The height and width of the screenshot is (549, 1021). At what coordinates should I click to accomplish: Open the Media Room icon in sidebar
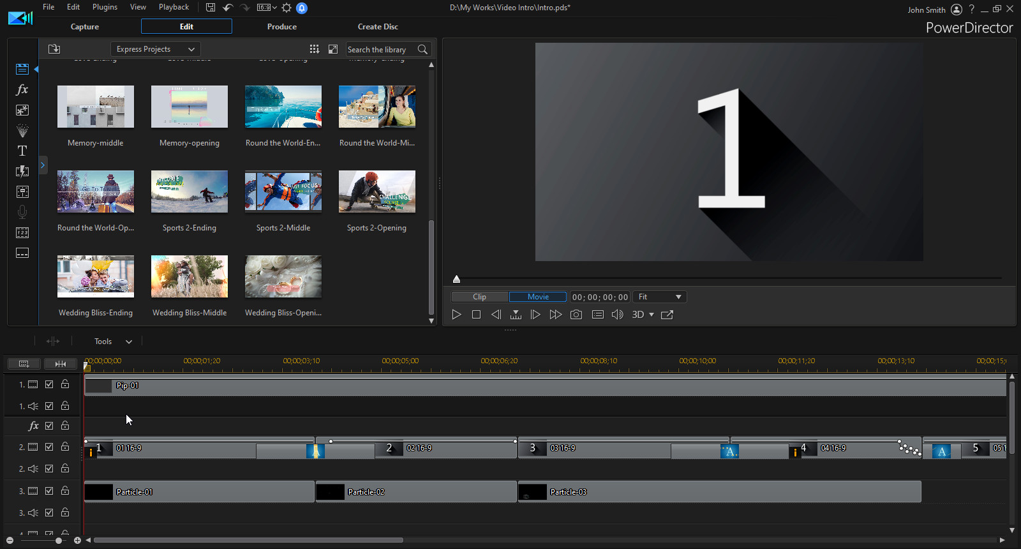[x=22, y=69]
